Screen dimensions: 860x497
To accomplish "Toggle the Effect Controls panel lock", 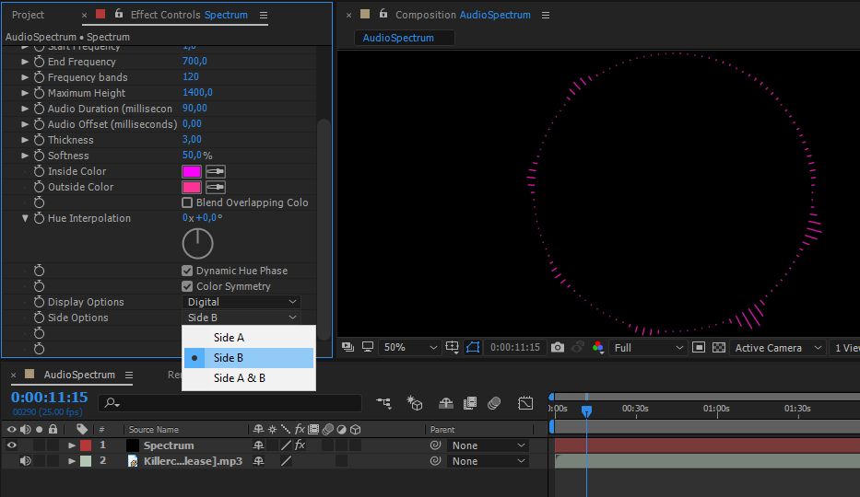I will pyautogui.click(x=119, y=14).
